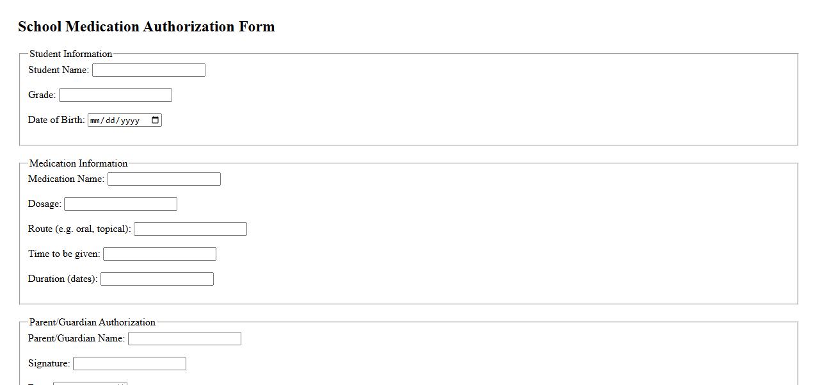Click the Dosage label text
The width and height of the screenshot is (818, 385).
click(x=44, y=204)
